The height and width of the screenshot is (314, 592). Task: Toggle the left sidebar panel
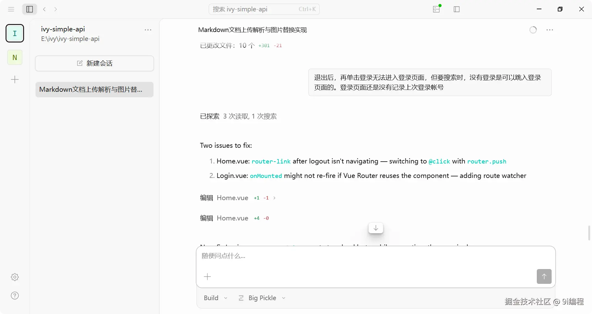pyautogui.click(x=30, y=9)
